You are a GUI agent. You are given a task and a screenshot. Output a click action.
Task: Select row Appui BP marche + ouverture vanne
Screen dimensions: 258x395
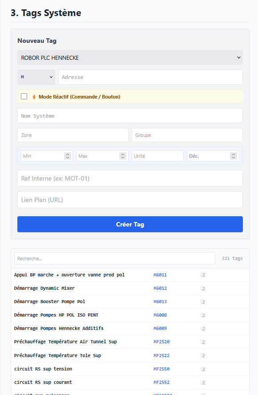point(130,275)
